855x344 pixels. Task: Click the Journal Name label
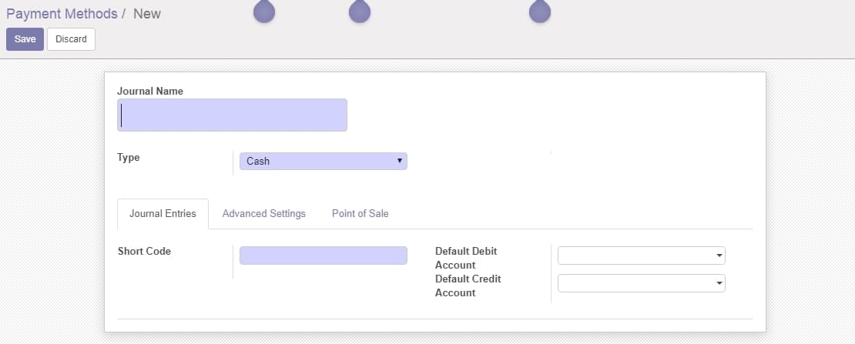point(150,91)
